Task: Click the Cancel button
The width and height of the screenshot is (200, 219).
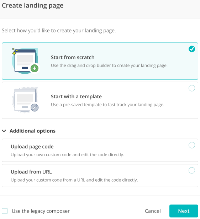Action: click(153, 211)
